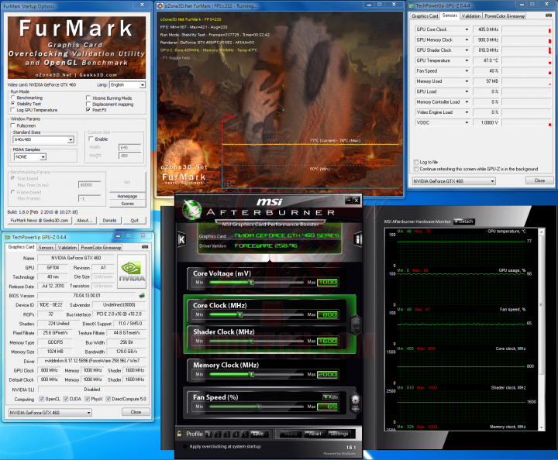Open the Afterburner information 'i' button
The image size is (558, 460).
coord(357,239)
